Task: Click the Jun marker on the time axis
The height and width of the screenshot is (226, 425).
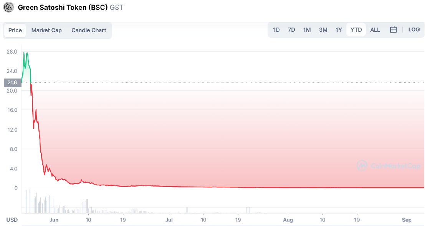Action: click(54, 220)
